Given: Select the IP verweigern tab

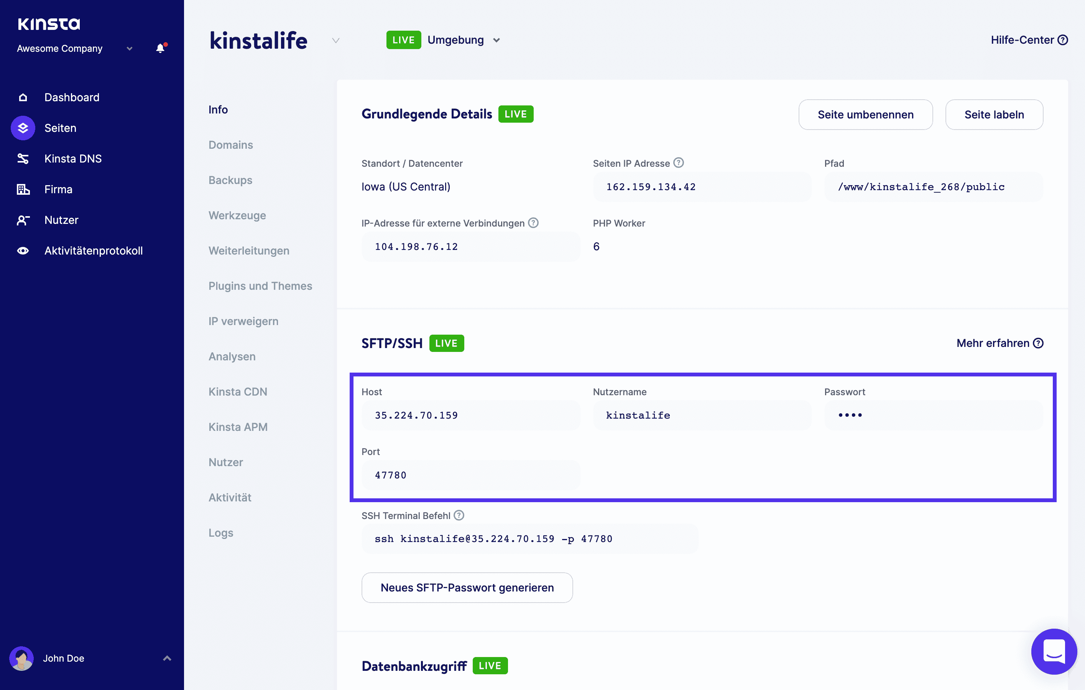Looking at the screenshot, I should pos(243,321).
